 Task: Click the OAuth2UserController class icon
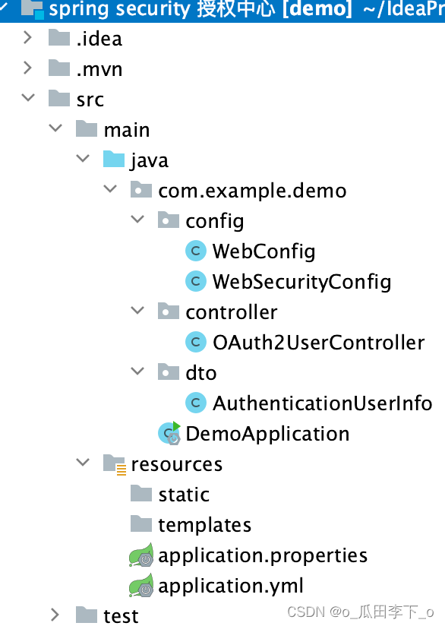coord(196,342)
